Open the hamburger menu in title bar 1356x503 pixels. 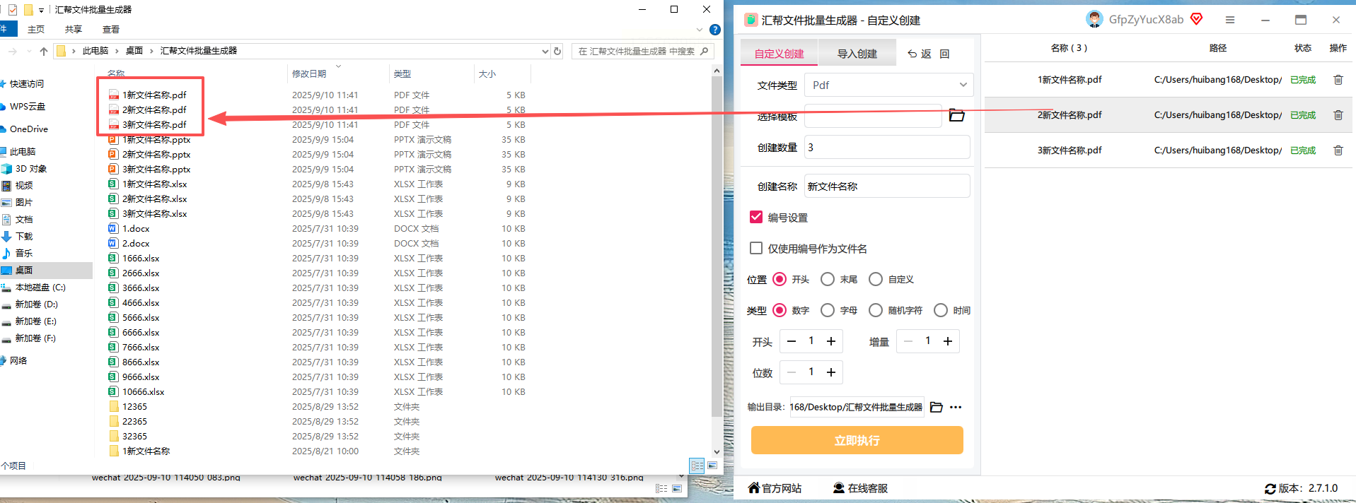(x=1230, y=20)
